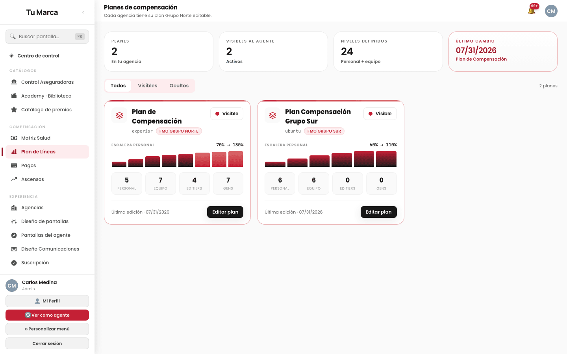Screen dimensions: 567x354
Task: Click the Control Aseguradoras bank icon
Action: (14, 82)
